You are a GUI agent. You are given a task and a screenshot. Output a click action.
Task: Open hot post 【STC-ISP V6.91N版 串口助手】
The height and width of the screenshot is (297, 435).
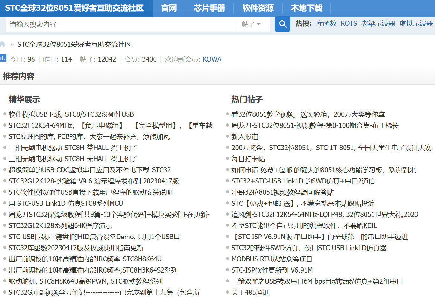pyautogui.click(x=320, y=237)
